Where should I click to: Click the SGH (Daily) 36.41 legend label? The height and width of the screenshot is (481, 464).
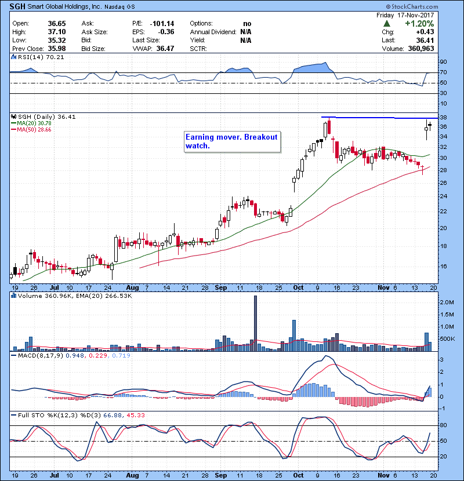[46, 116]
